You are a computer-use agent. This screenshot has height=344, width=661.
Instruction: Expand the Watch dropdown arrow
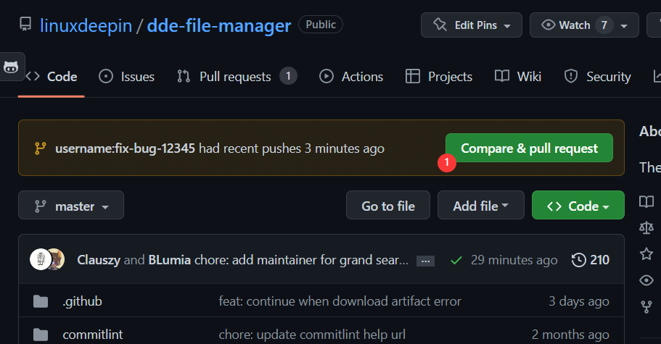coord(624,25)
